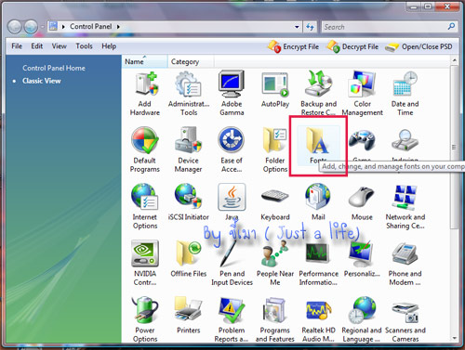The width and height of the screenshot is (465, 350).
Task: Open Regional and Language Options
Action: (x=362, y=319)
